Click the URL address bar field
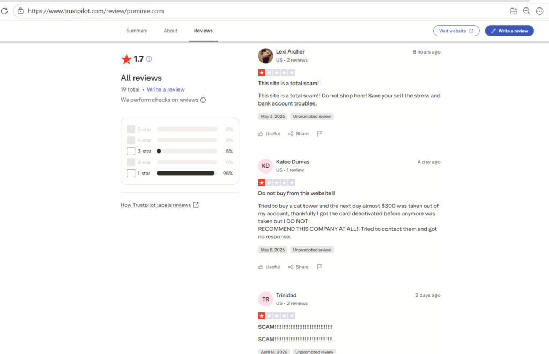The image size is (549, 354). click(263, 11)
